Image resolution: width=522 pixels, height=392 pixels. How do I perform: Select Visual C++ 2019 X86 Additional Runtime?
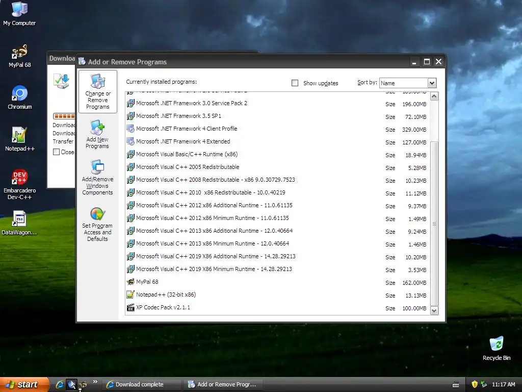tap(278, 257)
